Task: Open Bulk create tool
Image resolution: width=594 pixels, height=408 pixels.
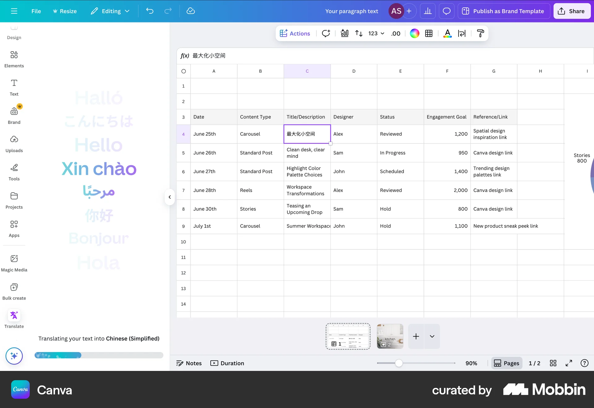Action: point(14,291)
